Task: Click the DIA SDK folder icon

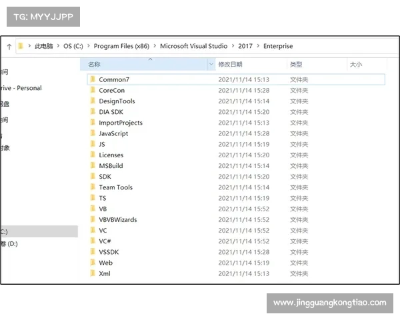Action: pos(93,112)
